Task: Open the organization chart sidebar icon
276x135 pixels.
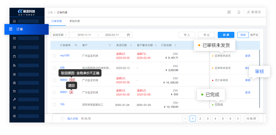Action: 15,83
